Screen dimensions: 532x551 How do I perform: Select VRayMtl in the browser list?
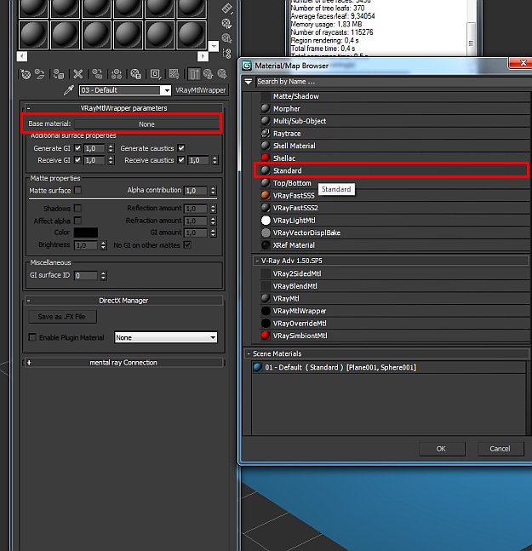click(x=395, y=298)
